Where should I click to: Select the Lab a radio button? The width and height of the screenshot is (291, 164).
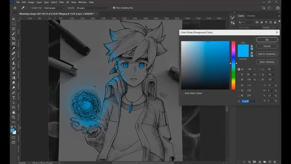pos(260,74)
